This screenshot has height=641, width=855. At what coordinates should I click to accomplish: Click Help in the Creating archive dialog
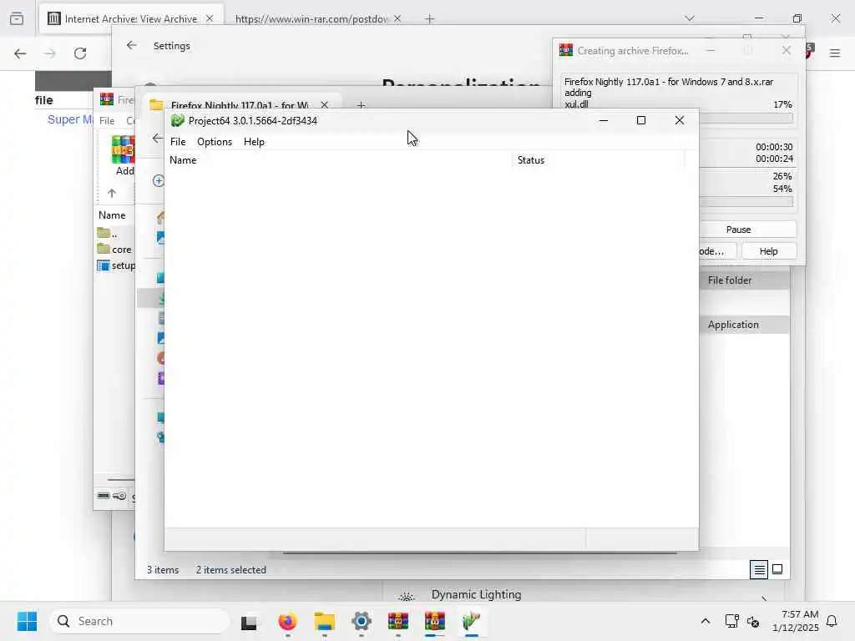768,251
